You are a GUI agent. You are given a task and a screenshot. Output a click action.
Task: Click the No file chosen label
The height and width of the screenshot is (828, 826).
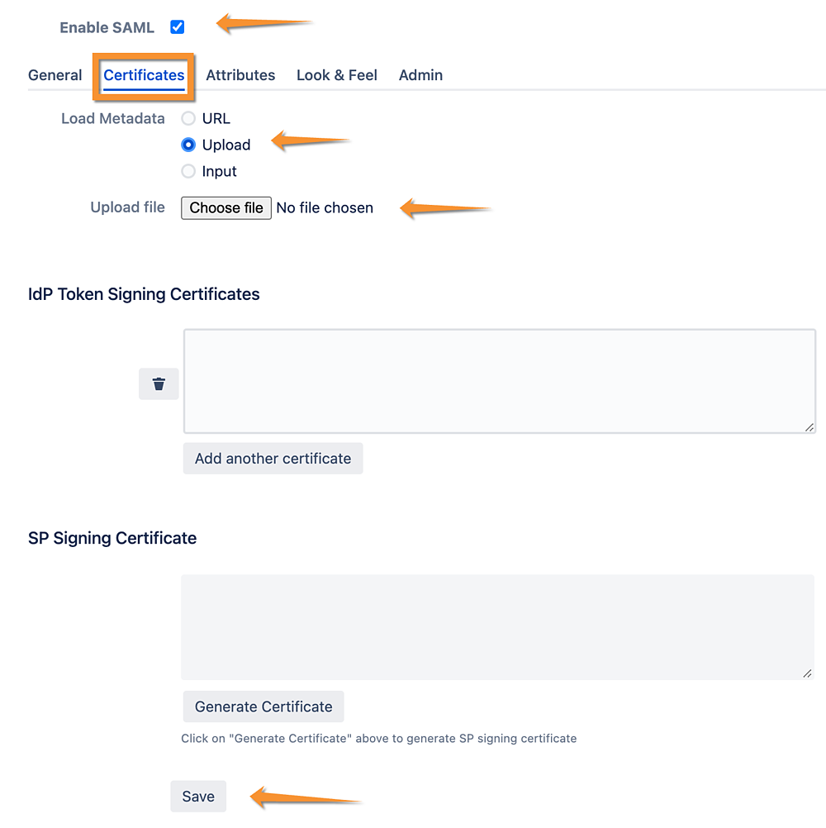[x=325, y=208]
